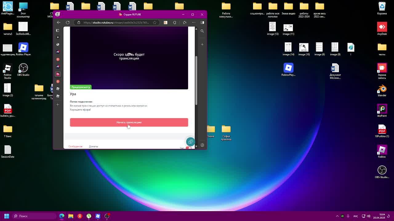Open Roblox app from taskbar
This screenshot has width=394, height=221.
click(x=98, y=216)
